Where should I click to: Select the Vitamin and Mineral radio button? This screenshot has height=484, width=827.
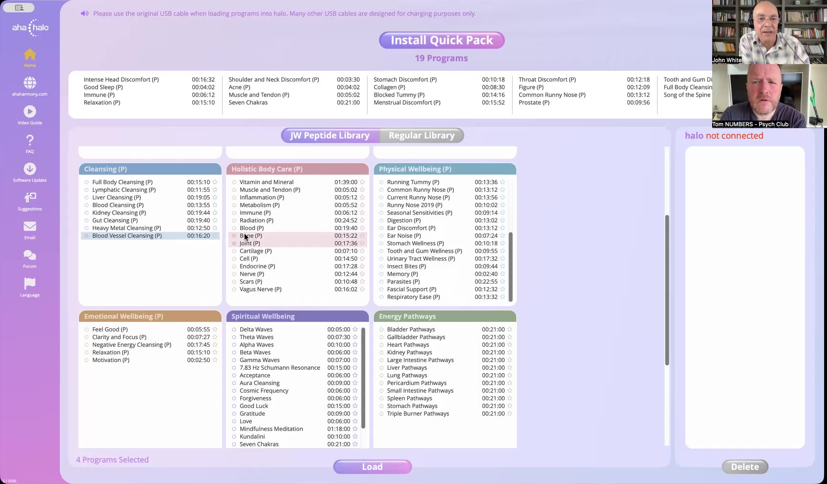(234, 182)
